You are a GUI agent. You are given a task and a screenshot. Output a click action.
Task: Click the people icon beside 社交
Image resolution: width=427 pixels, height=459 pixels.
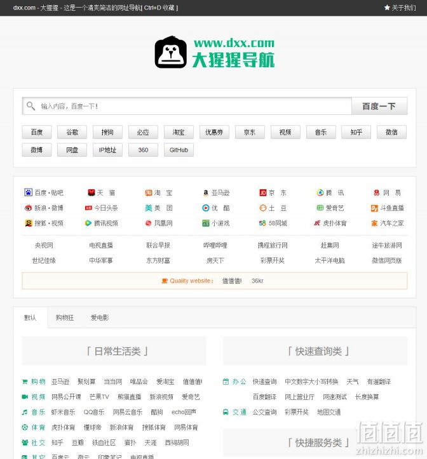pos(25,442)
